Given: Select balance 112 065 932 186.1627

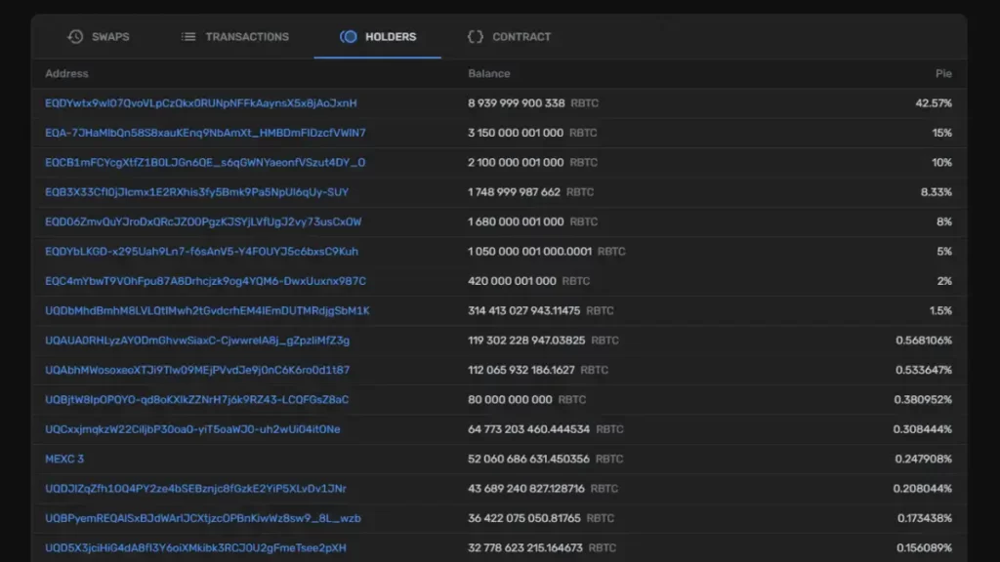Looking at the screenshot, I should click(521, 370).
